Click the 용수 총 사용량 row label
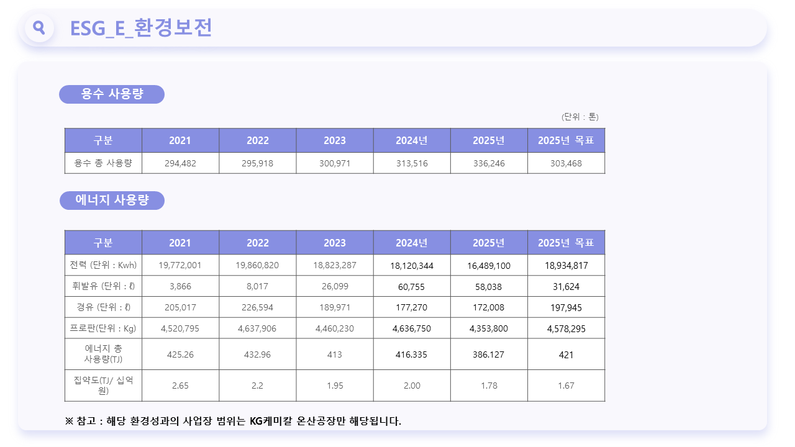Image resolution: width=795 pixels, height=447 pixels. (x=103, y=163)
